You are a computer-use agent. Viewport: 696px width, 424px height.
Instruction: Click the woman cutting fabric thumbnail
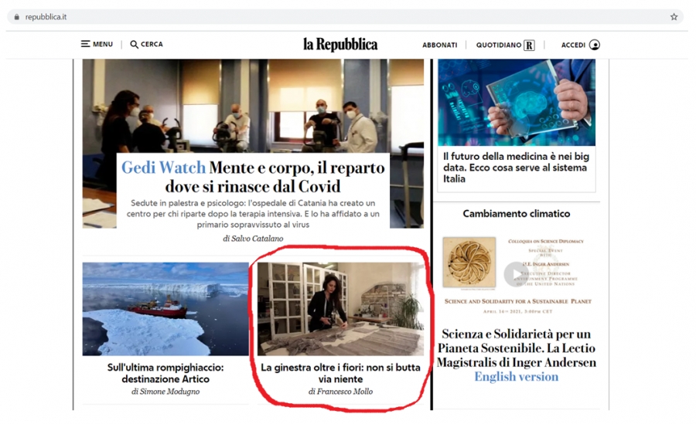click(340, 309)
